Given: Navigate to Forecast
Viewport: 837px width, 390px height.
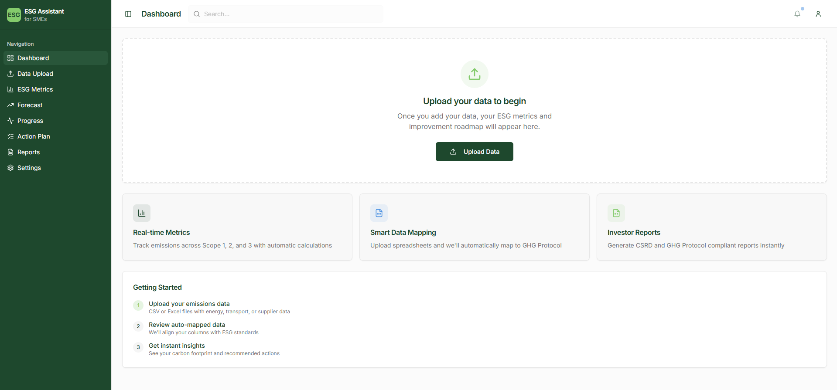Looking at the screenshot, I should pos(55,105).
